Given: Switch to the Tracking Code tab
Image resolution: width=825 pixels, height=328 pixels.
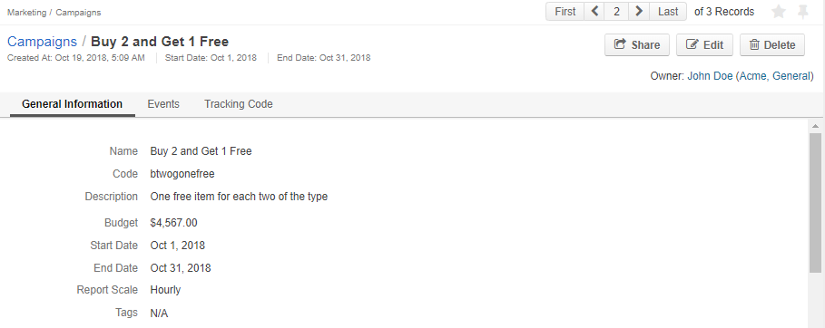Looking at the screenshot, I should 239,104.
